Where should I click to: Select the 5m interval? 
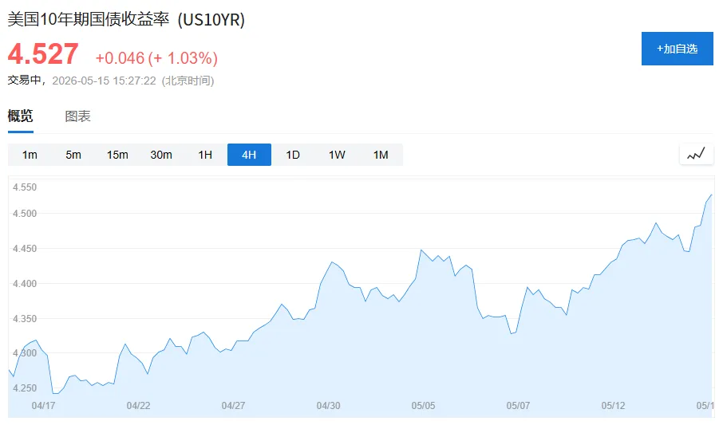pyautogui.click(x=73, y=155)
